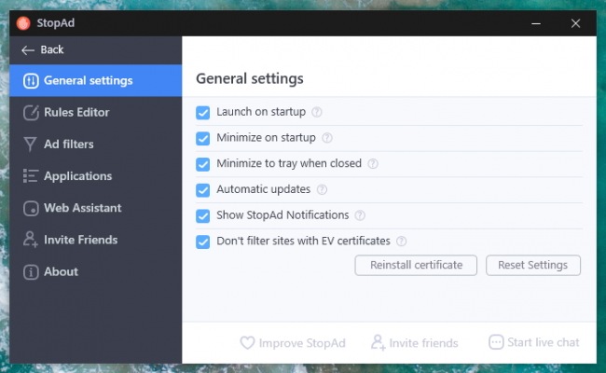Open help tooltip for Automatic updates
The image size is (606, 373).
(322, 190)
